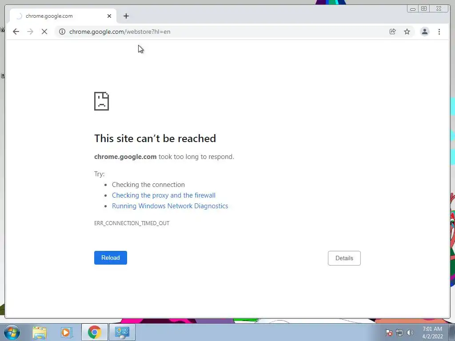
Task: Open network status tray icon
Action: pos(399,333)
